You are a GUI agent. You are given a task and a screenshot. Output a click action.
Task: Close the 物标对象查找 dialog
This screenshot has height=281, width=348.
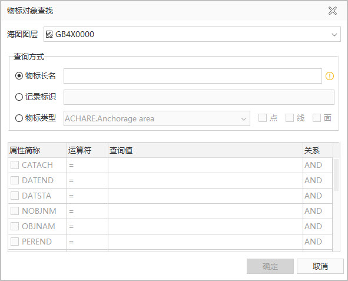click(333, 11)
